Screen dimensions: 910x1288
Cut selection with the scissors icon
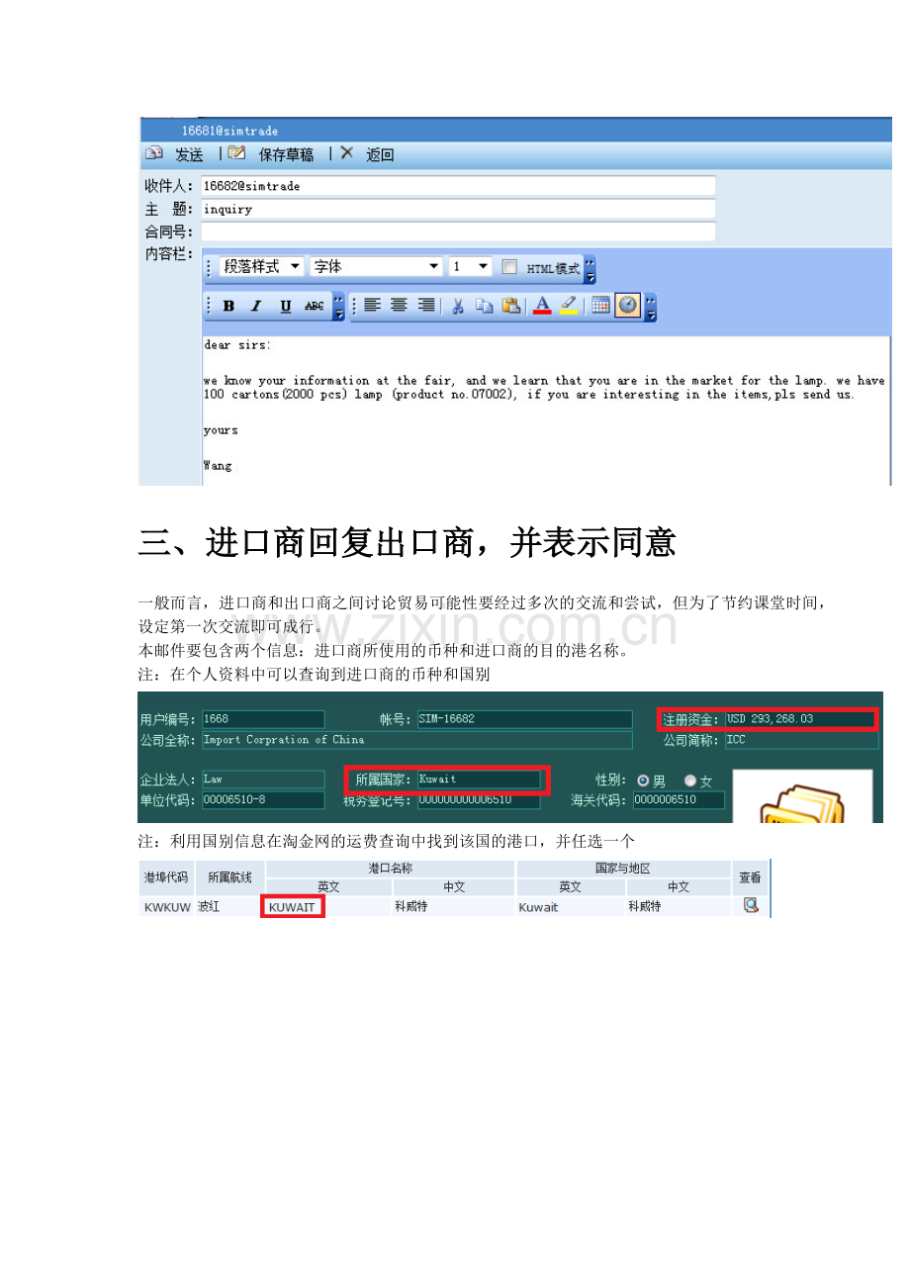coord(457,306)
